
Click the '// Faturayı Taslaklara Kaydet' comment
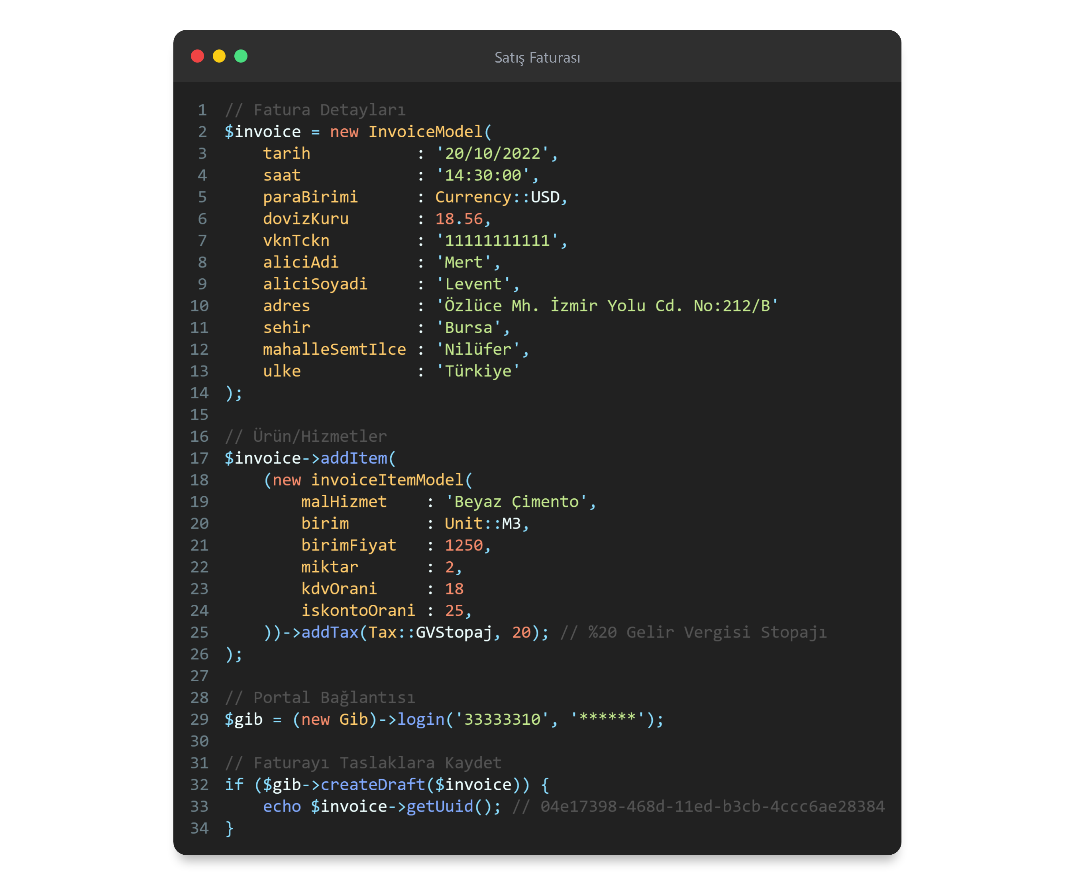click(363, 763)
